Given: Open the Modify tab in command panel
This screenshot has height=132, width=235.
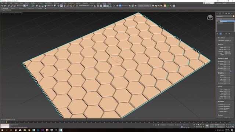Looking at the screenshot, I should coord(220,14).
